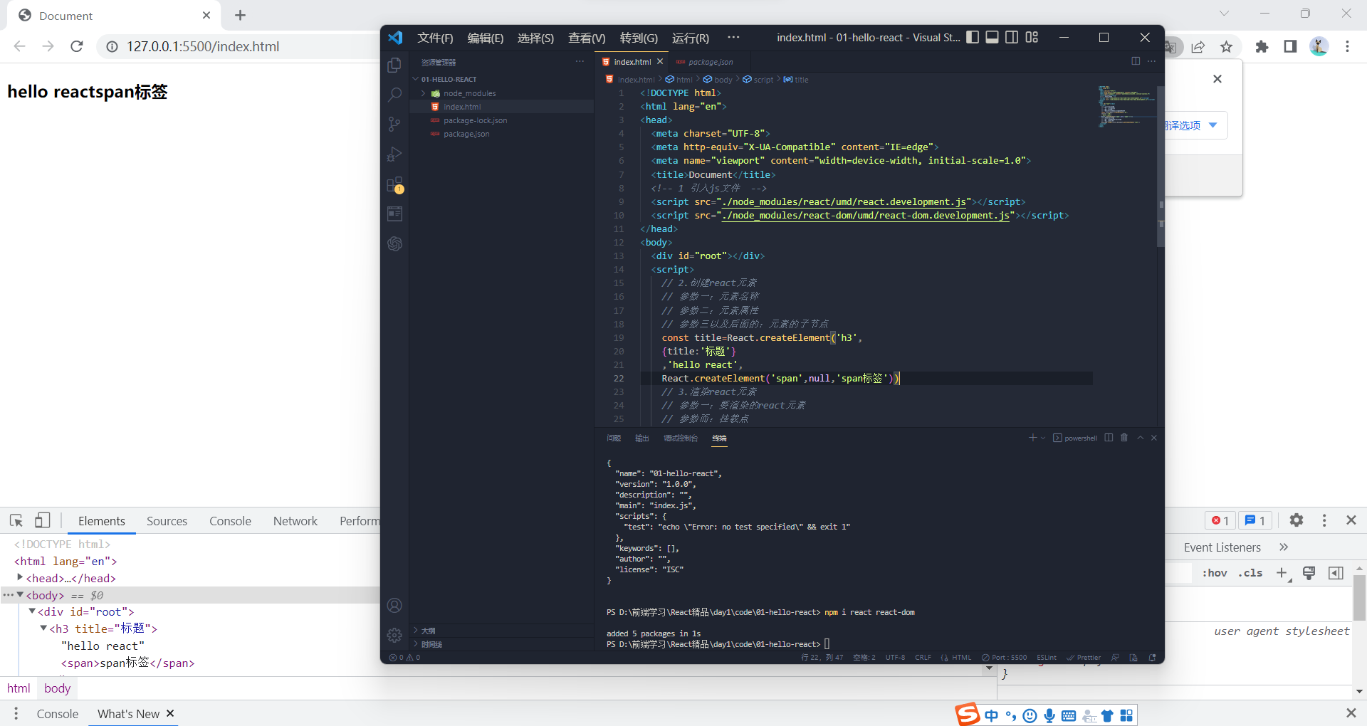Open the 查看(V) menu
This screenshot has height=726, width=1367.
click(x=586, y=38)
